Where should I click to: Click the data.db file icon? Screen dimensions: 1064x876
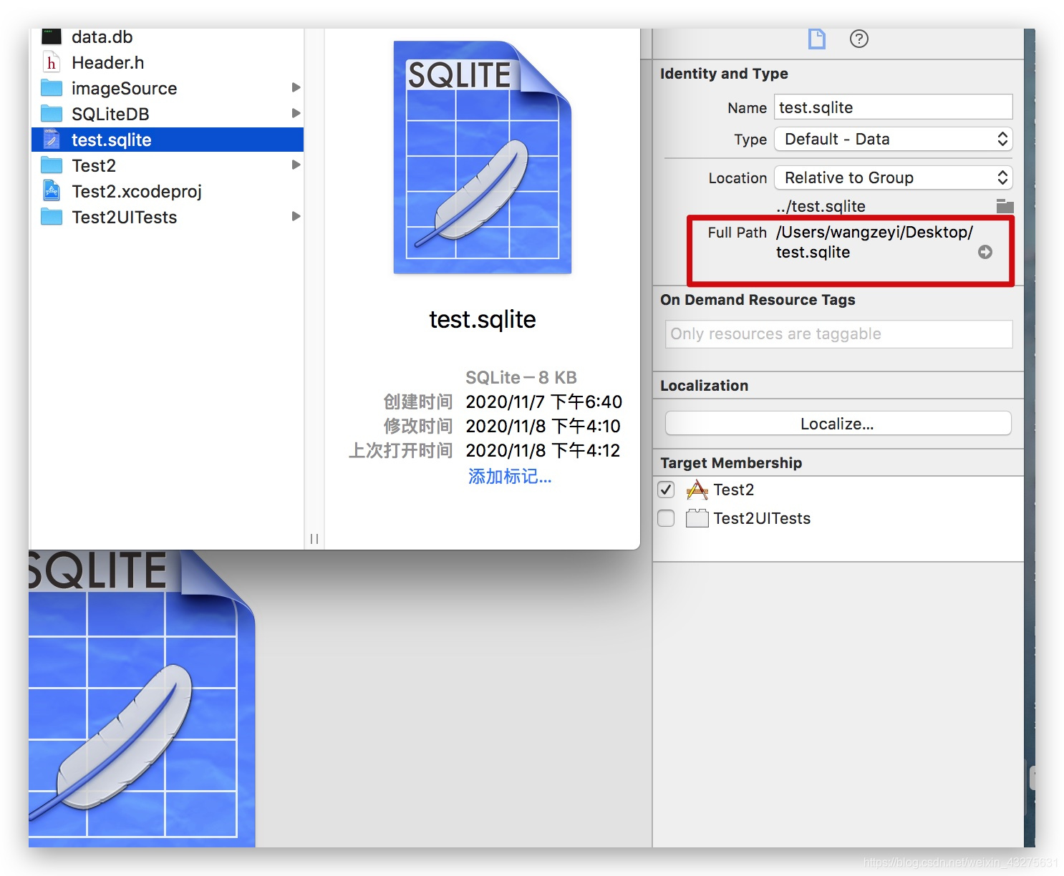coord(52,36)
